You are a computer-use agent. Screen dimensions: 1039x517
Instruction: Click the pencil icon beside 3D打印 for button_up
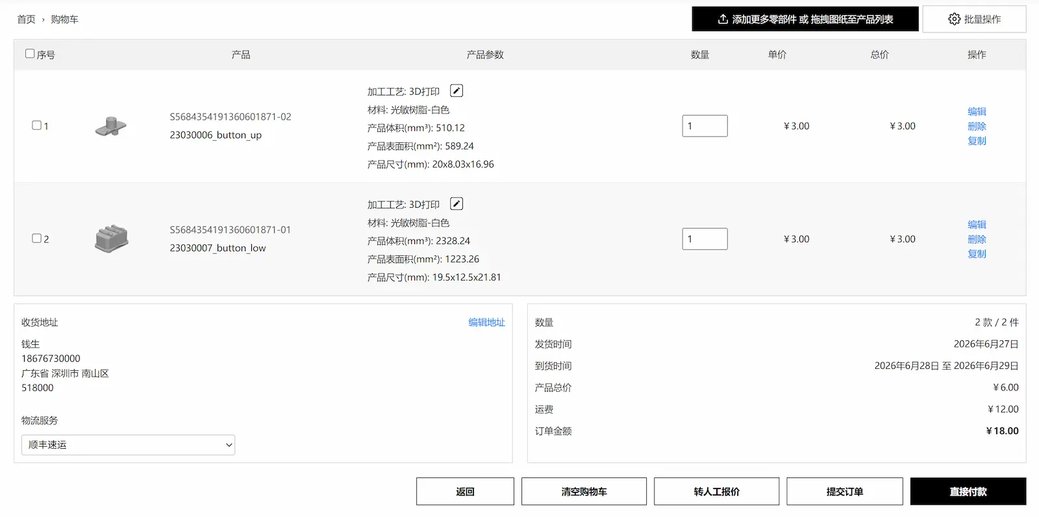[x=457, y=91]
